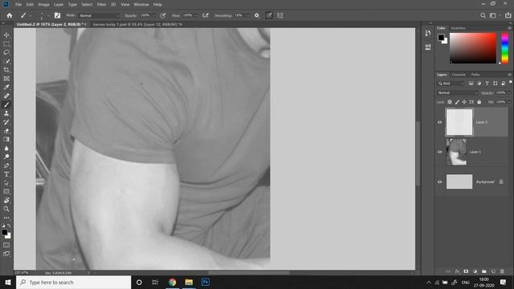
Task: Open the History panel icon
Action: coord(428,33)
